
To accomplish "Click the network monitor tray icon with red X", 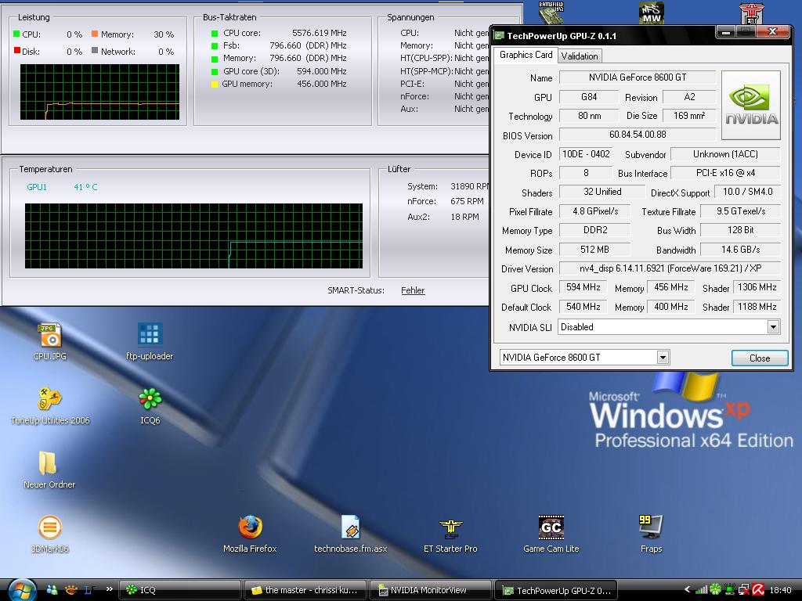I will click(x=743, y=590).
